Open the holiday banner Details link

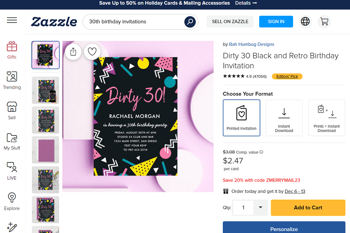246,3
